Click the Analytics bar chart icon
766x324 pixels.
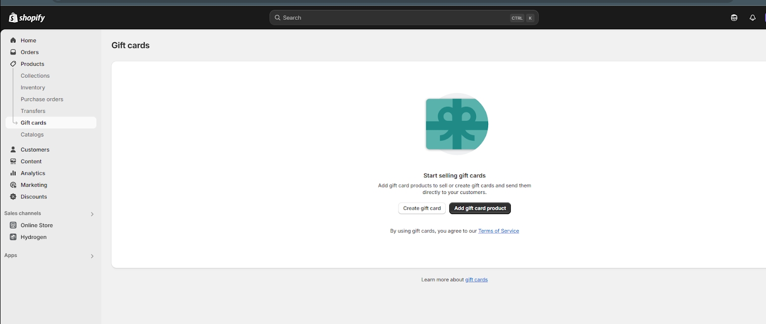click(13, 173)
